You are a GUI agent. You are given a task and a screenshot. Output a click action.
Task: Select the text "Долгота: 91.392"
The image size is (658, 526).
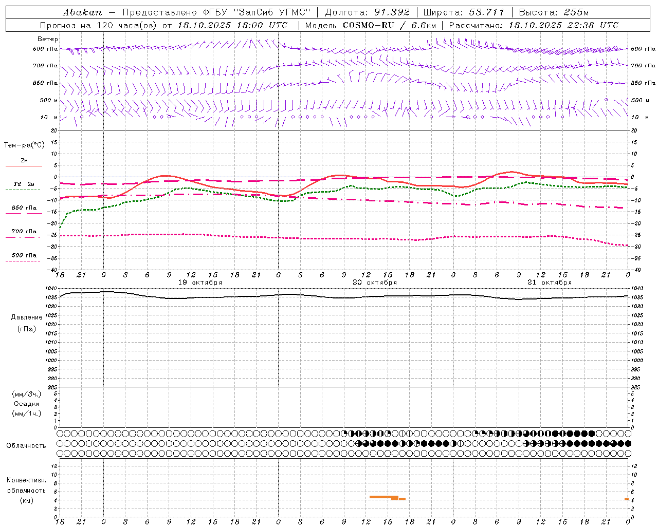[368, 12]
